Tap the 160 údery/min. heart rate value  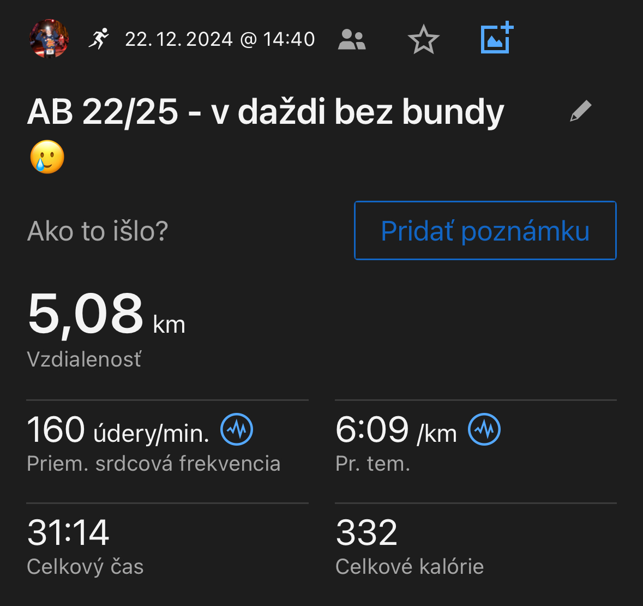pyautogui.click(x=118, y=430)
